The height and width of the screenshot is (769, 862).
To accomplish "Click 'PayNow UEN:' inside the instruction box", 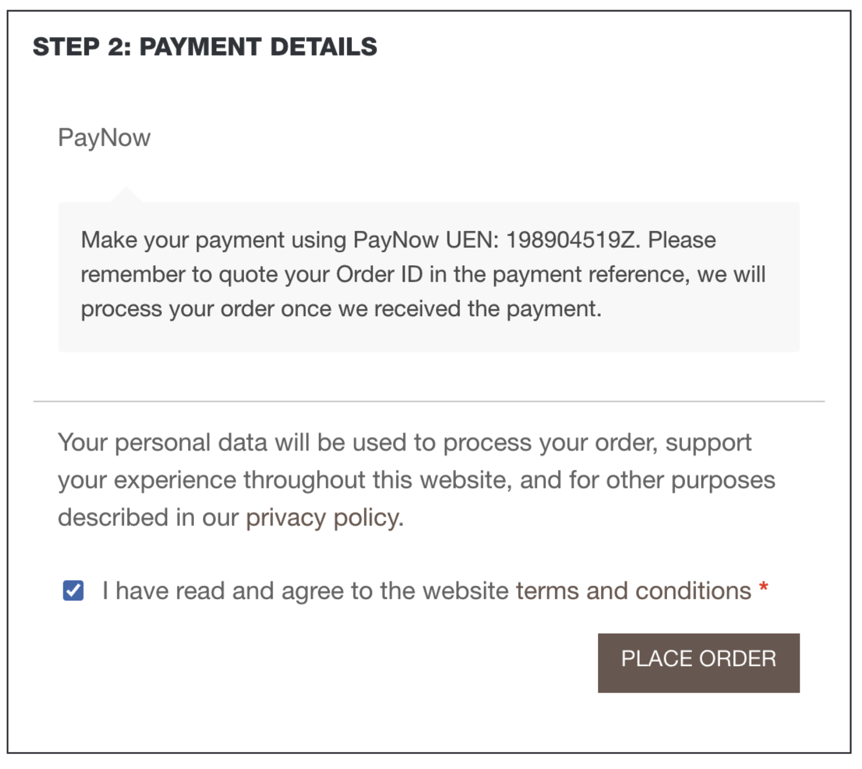I will click(425, 240).
